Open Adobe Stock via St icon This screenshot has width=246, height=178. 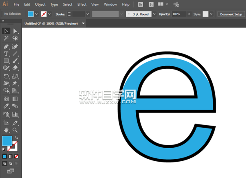click(x=151, y=5)
